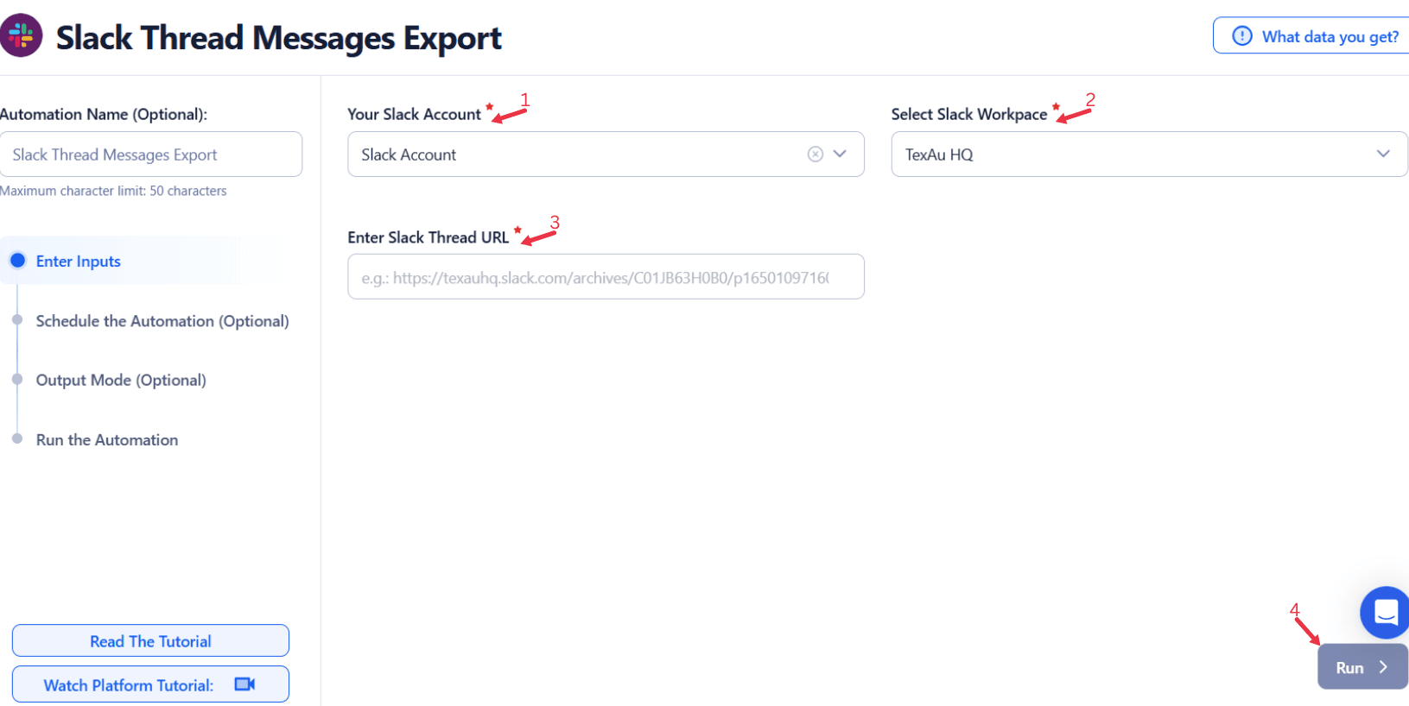Click the Schedule the Automation step dot

[17, 320]
